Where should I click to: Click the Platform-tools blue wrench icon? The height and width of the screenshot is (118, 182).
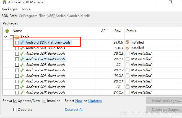pos(22,42)
